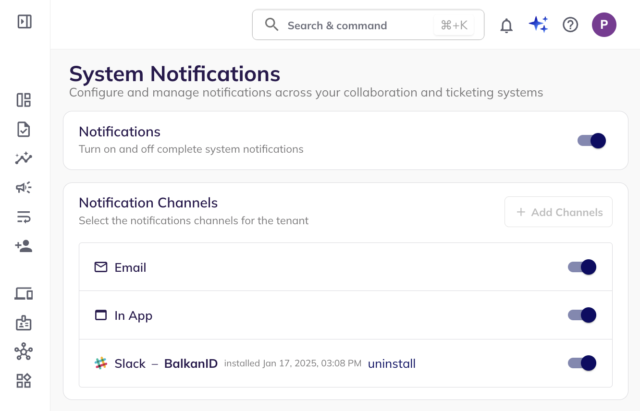Open the megaphone campaigns icon
The width and height of the screenshot is (640, 411).
(24, 188)
